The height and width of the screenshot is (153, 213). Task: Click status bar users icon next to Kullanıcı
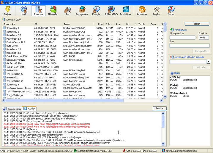[x=75, y=151]
